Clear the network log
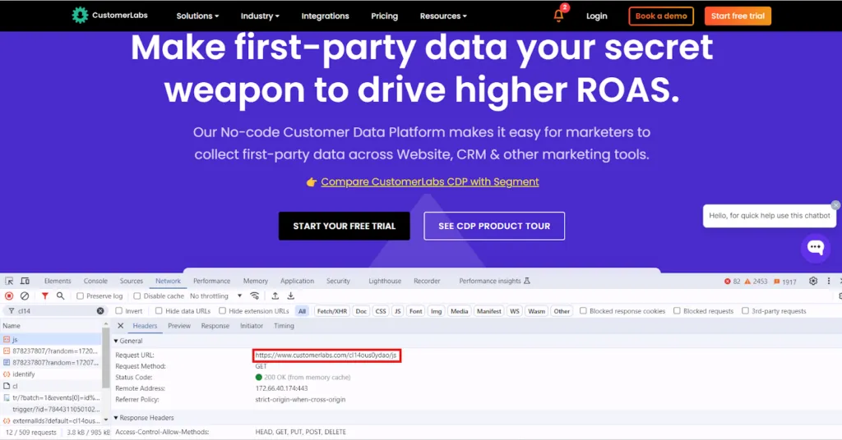This screenshot has height=440, width=842. pos(25,296)
